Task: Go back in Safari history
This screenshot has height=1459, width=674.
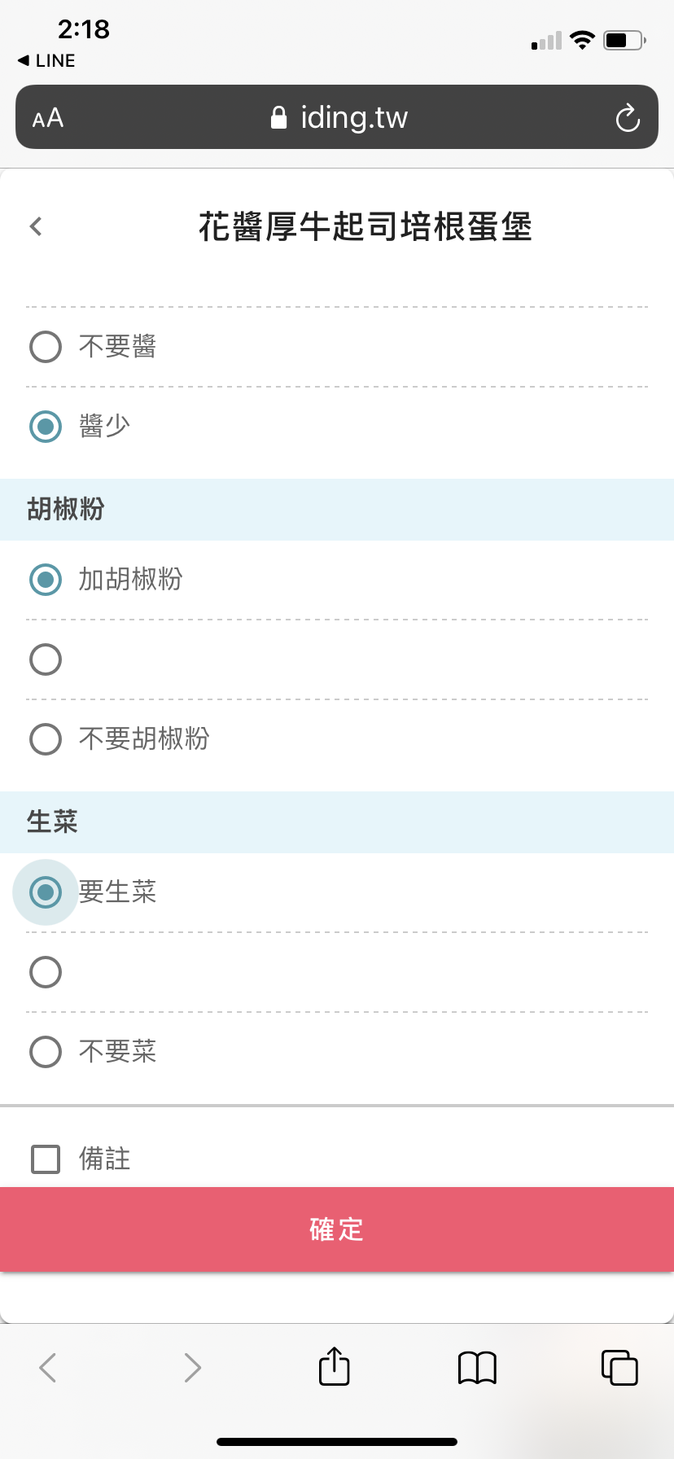Action: [48, 1367]
